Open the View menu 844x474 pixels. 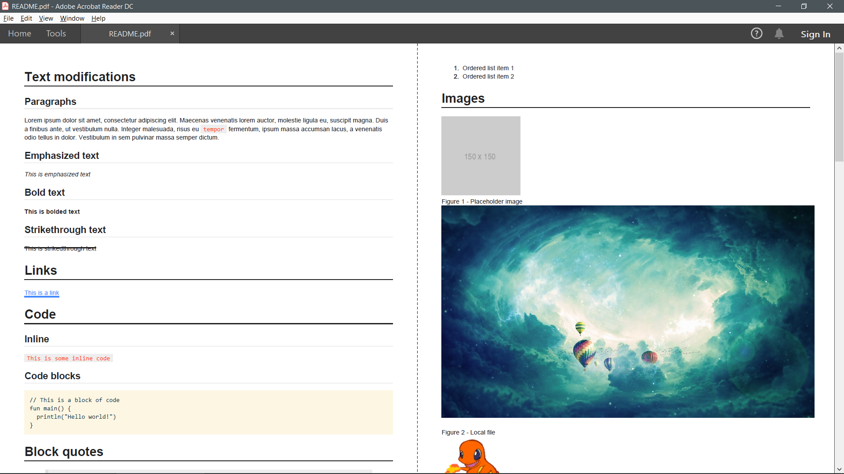point(46,18)
